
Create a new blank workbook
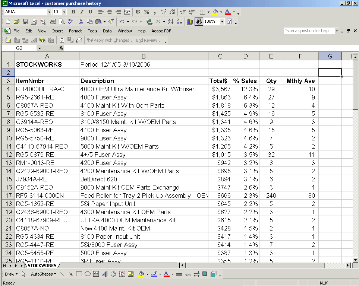(8, 22)
